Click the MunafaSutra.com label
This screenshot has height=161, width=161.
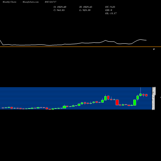pos(31,2)
